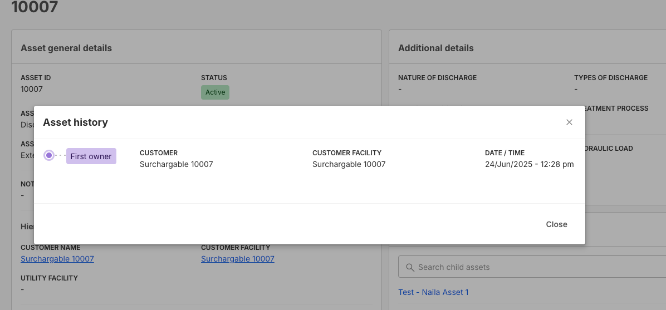666x310 pixels.
Task: Click the 24/Jun/2025 date/time entry
Action: pyautogui.click(x=529, y=164)
